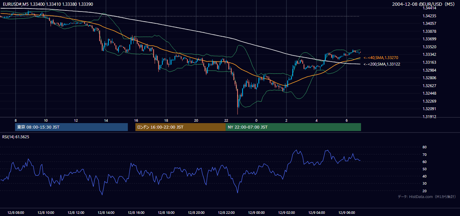The image size is (460, 216).
Task: Click price axis label 1.32806
Action: [x=430, y=78]
